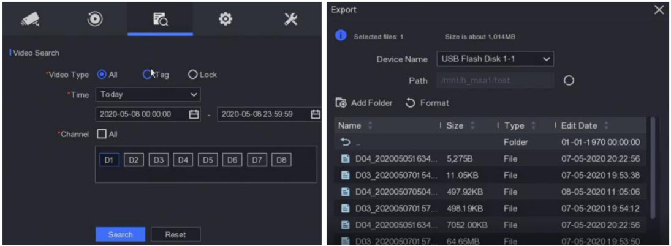Select the All video type radio button
The height and width of the screenshot is (246, 671).
(102, 75)
